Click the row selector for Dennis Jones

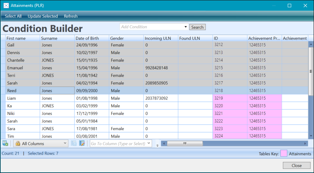3,53
